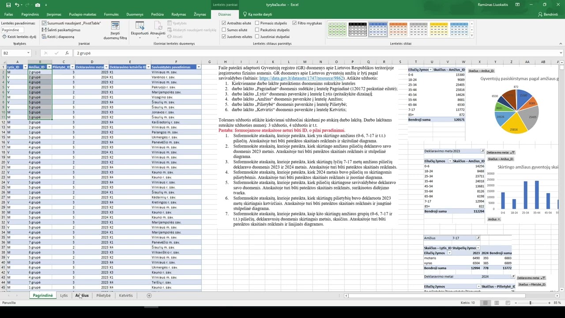Select the black header table style
Screen dimensions: 565x318
point(358,30)
